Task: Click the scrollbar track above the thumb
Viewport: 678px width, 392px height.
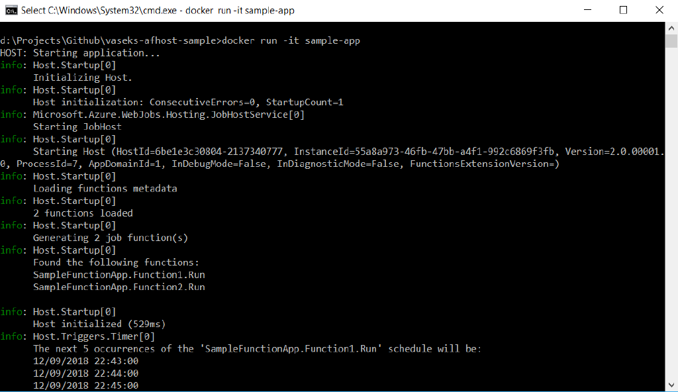Action: click(671, 34)
